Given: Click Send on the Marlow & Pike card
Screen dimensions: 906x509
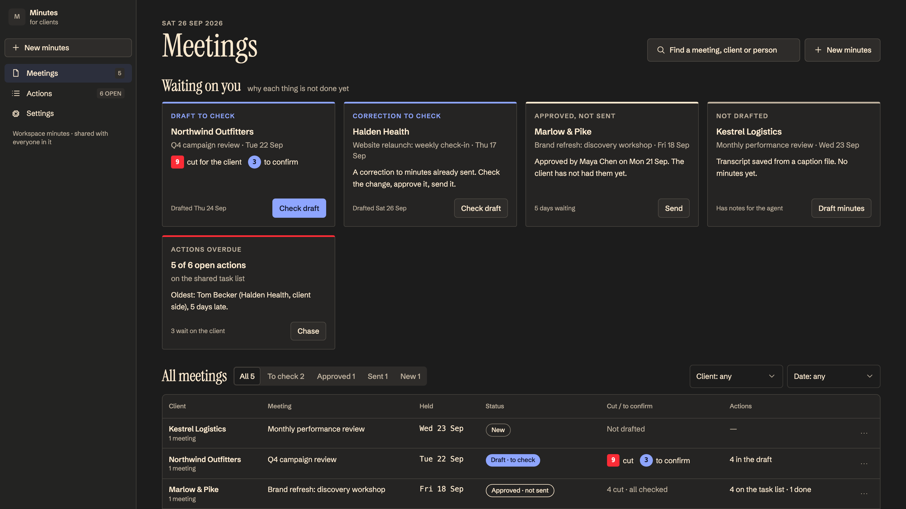Looking at the screenshot, I should 674,208.
